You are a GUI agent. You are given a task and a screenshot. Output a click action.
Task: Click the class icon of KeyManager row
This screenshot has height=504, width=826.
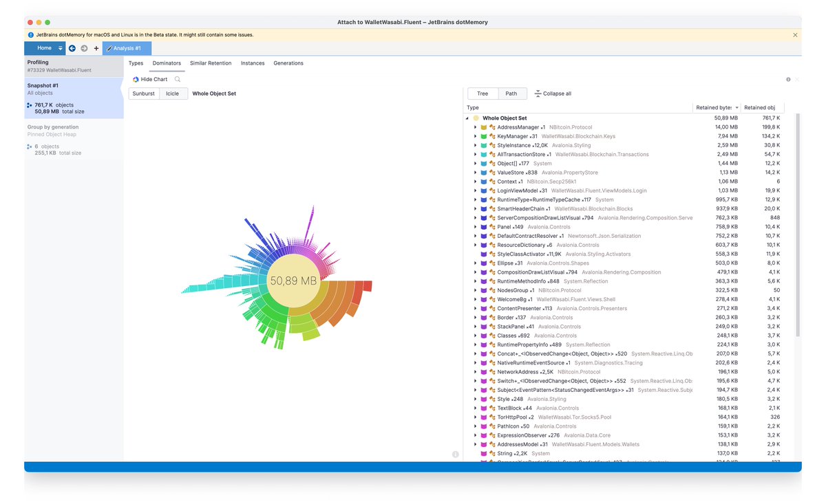tap(493, 137)
